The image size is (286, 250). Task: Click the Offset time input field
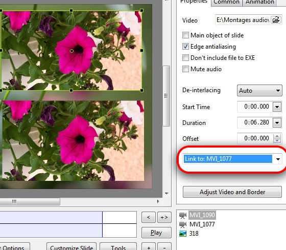pyautogui.click(x=255, y=138)
